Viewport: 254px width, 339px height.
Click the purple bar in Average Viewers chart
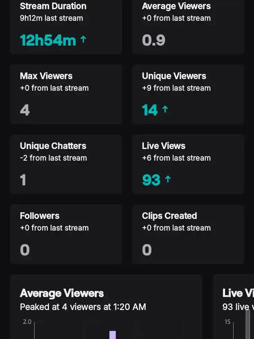pyautogui.click(x=113, y=335)
